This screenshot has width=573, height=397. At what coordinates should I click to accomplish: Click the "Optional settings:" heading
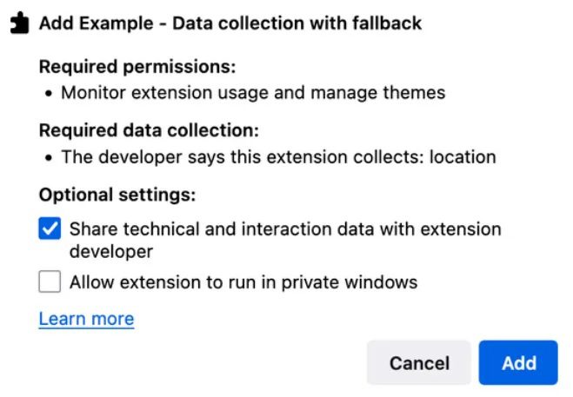[117, 195]
